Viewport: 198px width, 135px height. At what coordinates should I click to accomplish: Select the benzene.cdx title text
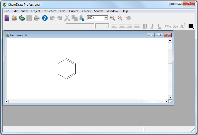pyautogui.click(x=19, y=35)
